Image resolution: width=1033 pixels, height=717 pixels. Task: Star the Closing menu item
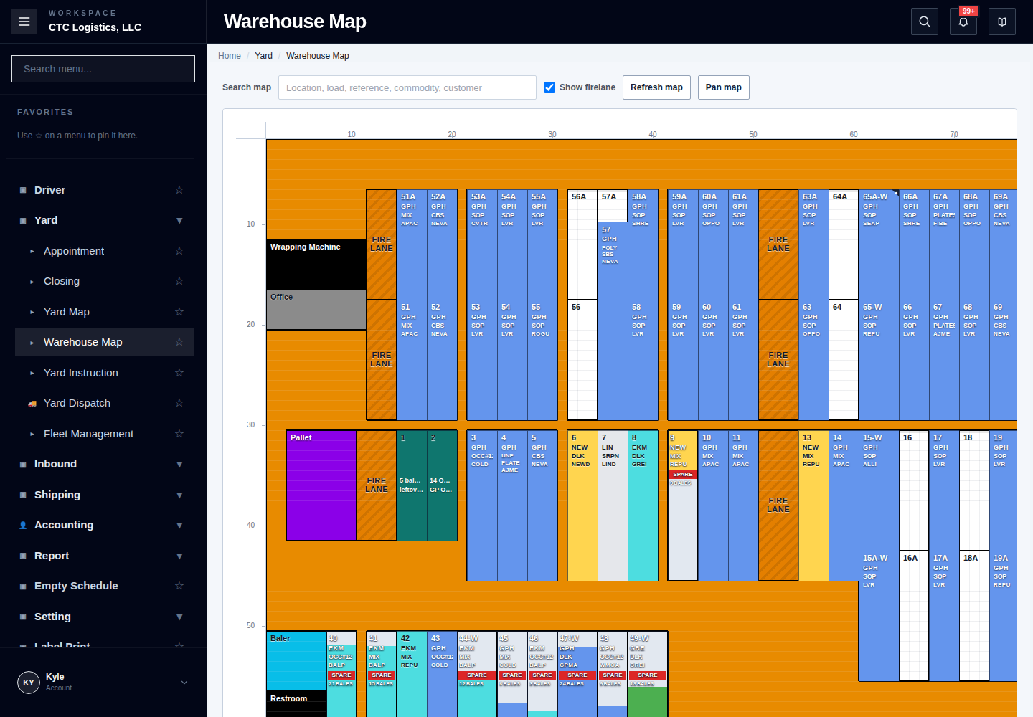(x=179, y=281)
